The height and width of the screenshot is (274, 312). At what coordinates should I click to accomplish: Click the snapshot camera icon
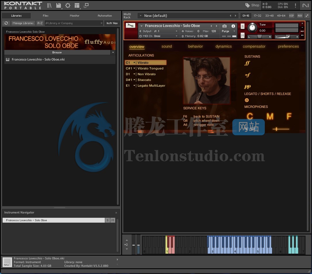tap(224, 26)
